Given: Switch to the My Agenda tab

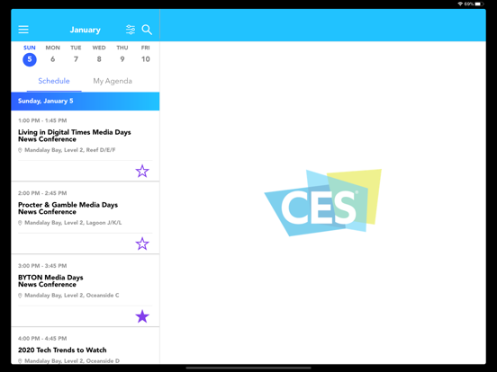Looking at the screenshot, I should [x=113, y=81].
